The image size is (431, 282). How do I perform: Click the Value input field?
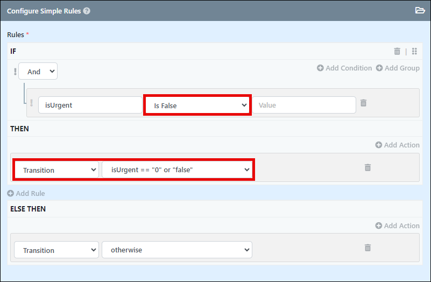pos(304,105)
